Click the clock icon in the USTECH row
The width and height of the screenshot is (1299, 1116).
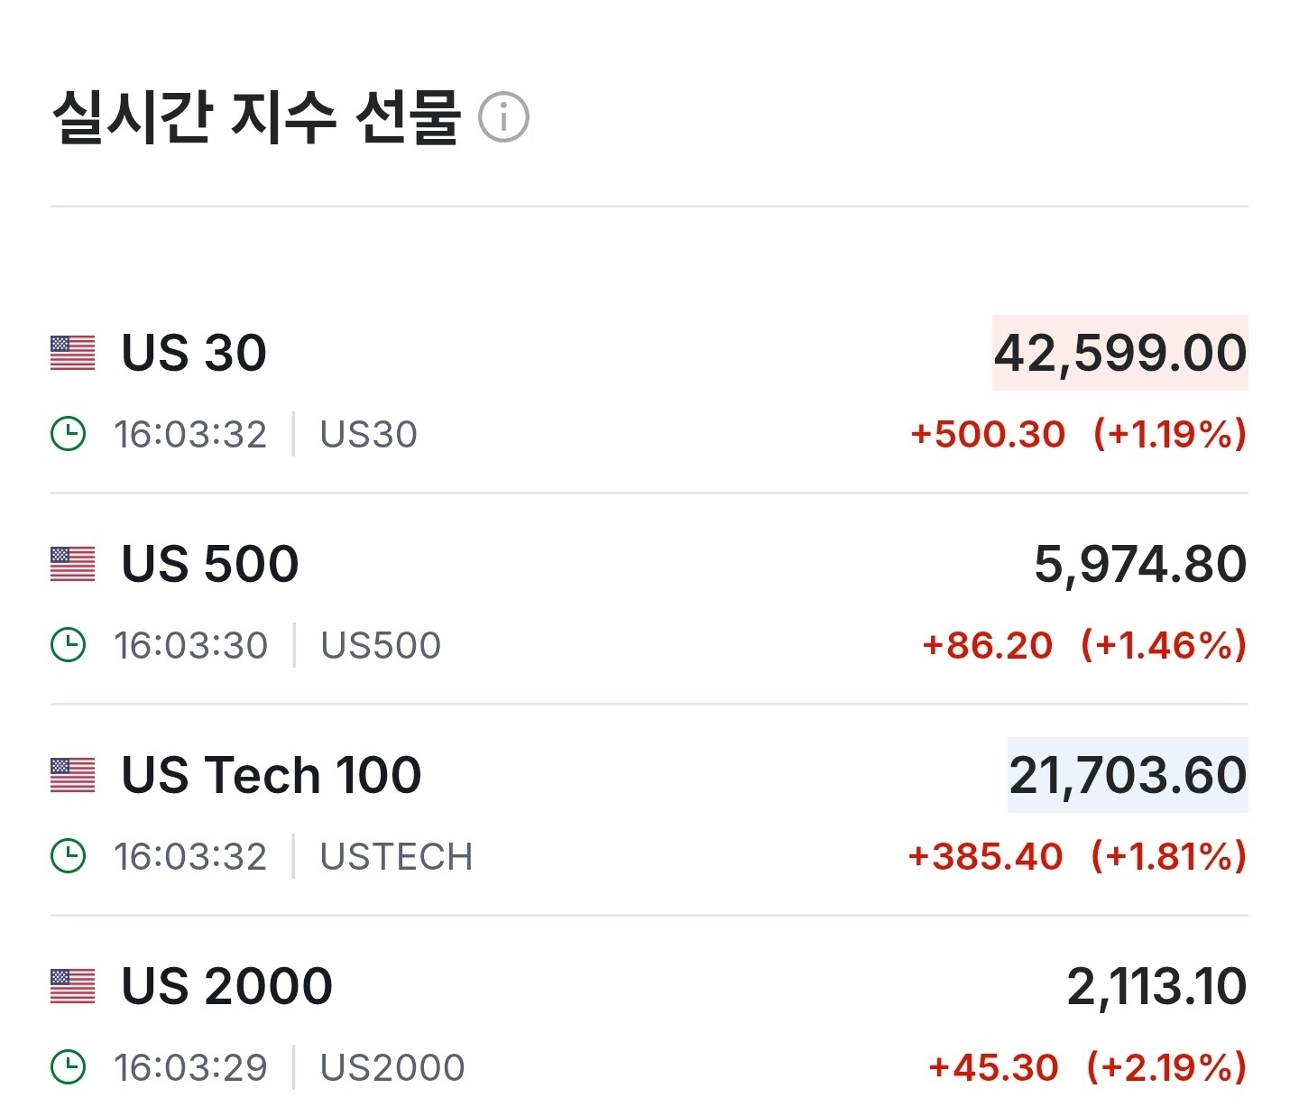[x=69, y=856]
